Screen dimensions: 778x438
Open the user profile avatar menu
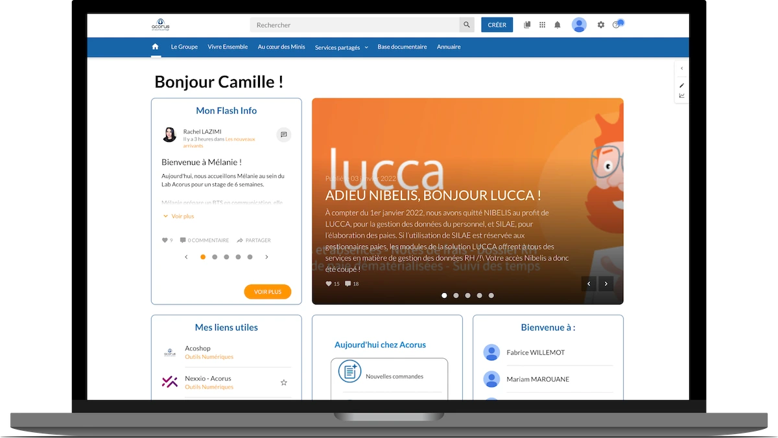tap(579, 25)
